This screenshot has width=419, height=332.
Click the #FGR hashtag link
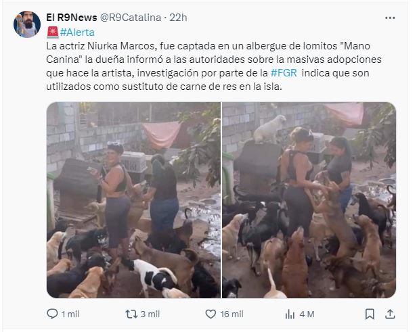click(284, 73)
